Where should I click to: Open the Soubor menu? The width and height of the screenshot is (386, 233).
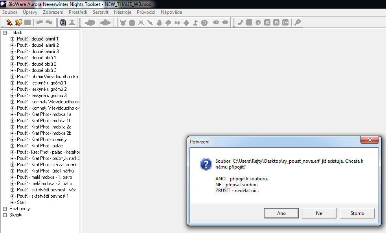(10, 12)
